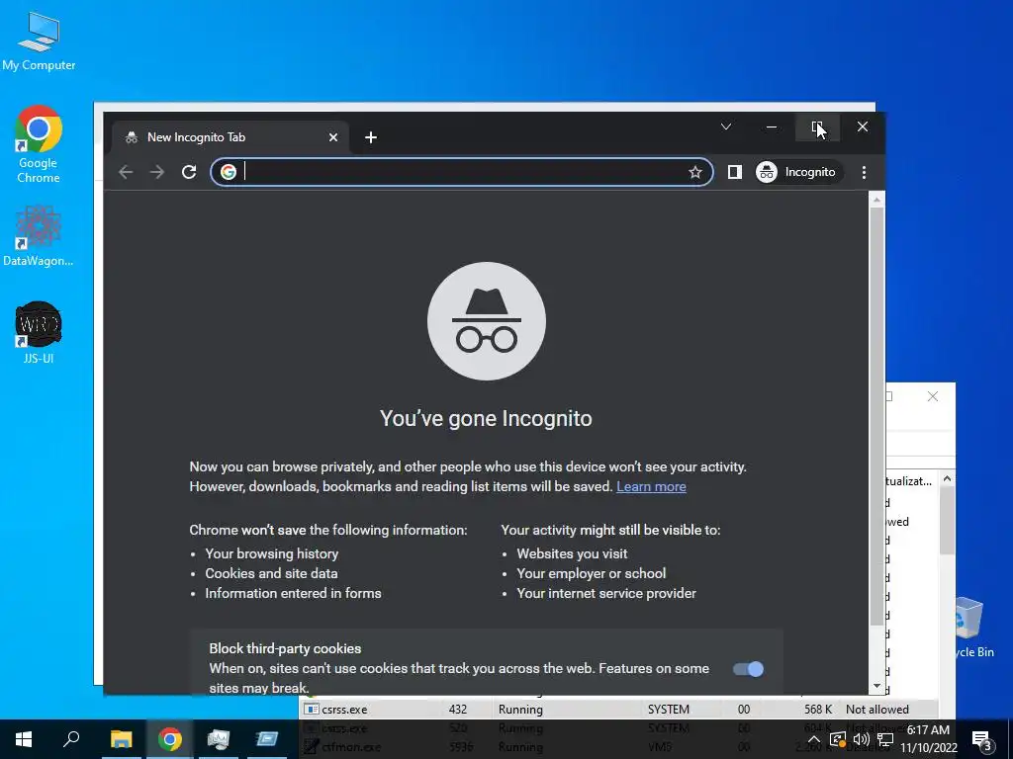The width and height of the screenshot is (1013, 759).
Task: Open the volume speaker tray icon
Action: [862, 739]
